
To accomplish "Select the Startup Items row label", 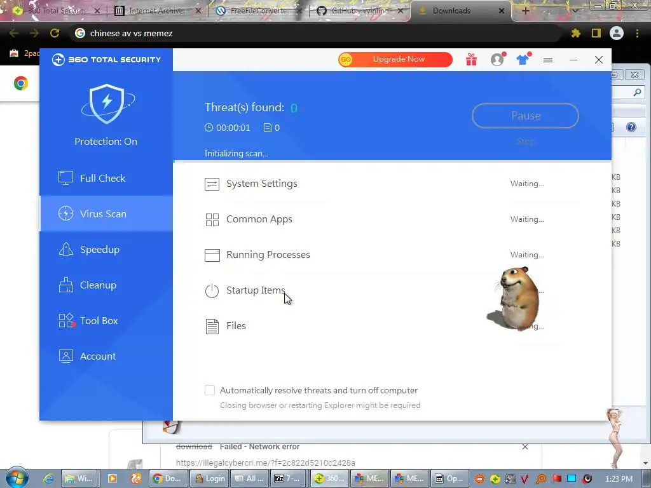I will pyautogui.click(x=256, y=290).
